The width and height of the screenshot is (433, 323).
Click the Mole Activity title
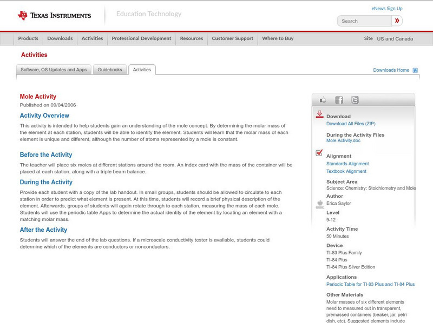pos(38,97)
